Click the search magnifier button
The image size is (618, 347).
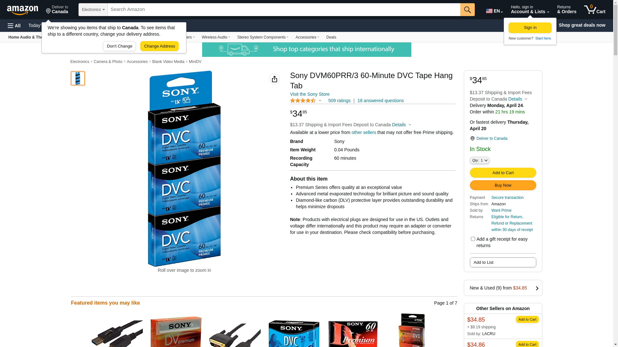tap(467, 10)
